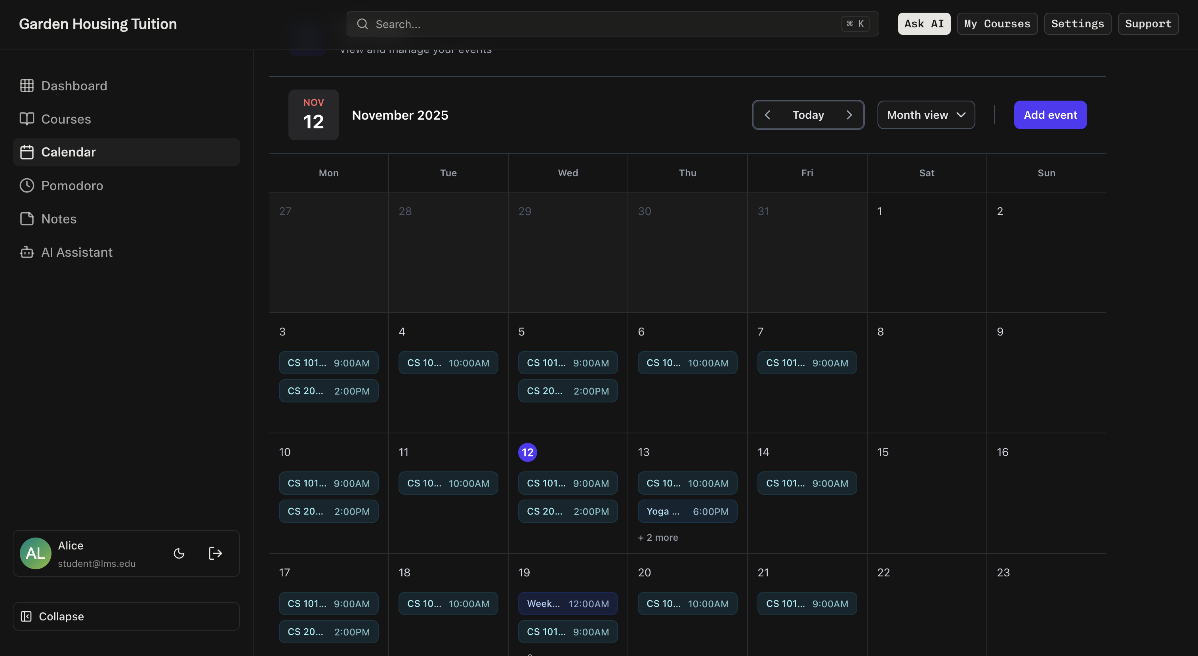The image size is (1198, 656).
Task: Open the Month view dropdown
Action: 926,115
